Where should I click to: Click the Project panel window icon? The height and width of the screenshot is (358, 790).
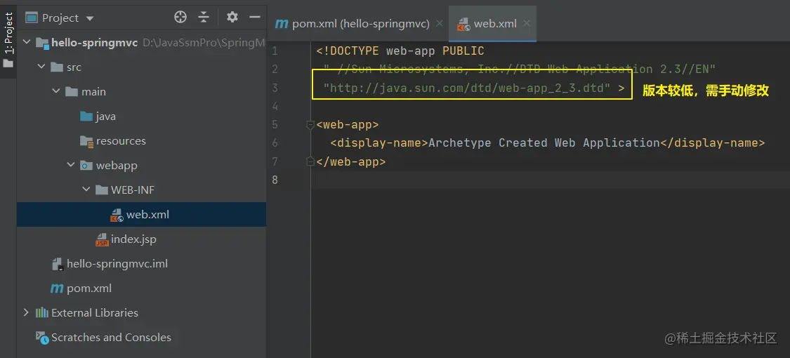pos(32,18)
